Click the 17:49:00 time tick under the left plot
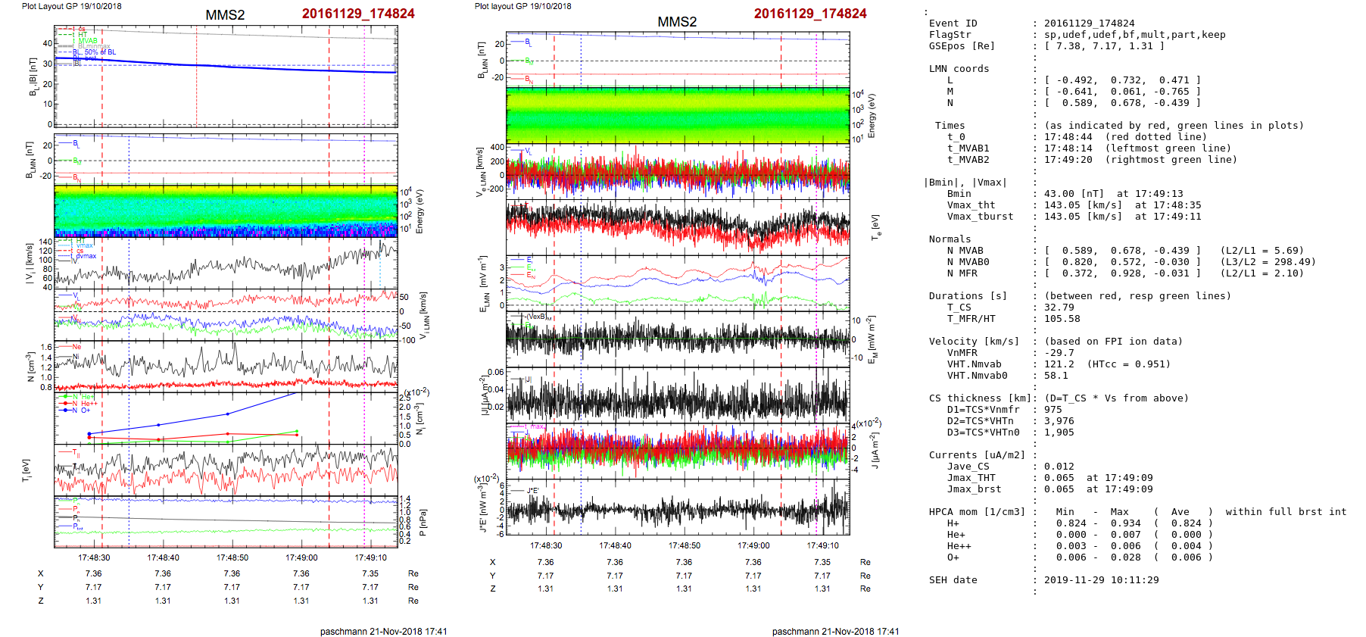 coord(301,557)
